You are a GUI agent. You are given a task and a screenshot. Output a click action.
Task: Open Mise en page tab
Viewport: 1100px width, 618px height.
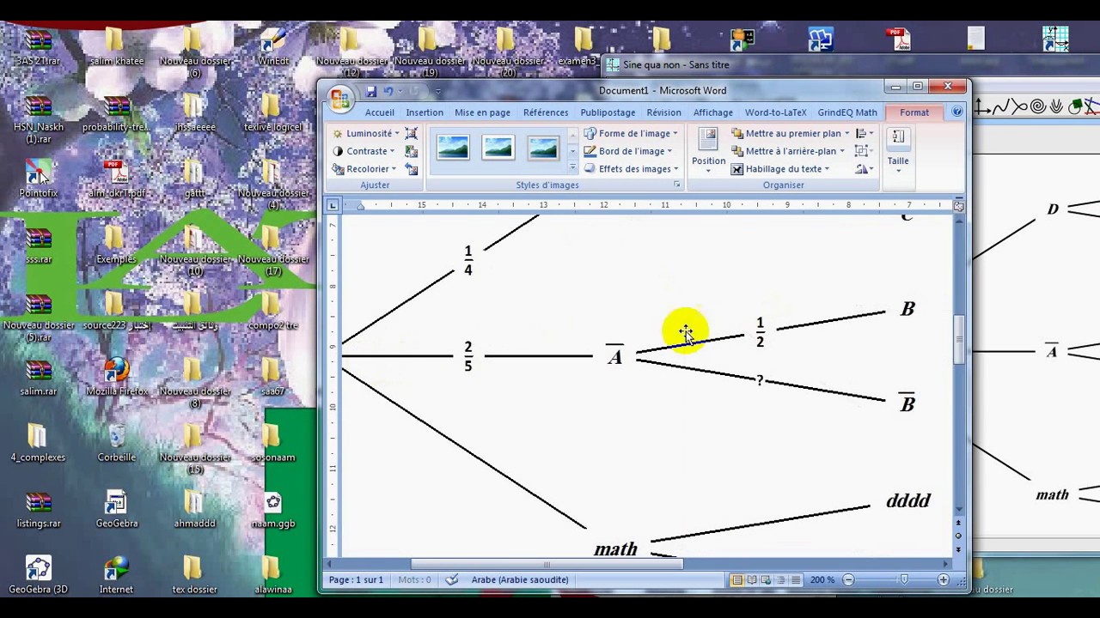tap(482, 112)
